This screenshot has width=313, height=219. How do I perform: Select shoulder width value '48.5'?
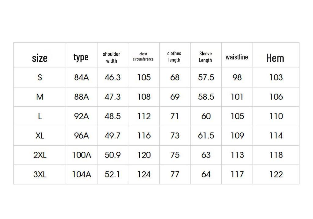pyautogui.click(x=112, y=116)
